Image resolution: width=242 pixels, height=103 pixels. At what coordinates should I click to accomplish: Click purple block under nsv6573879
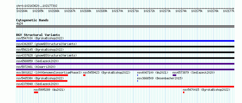click(x=174, y=75)
